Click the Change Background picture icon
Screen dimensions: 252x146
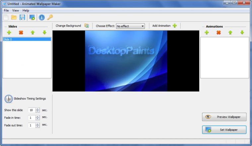click(87, 26)
